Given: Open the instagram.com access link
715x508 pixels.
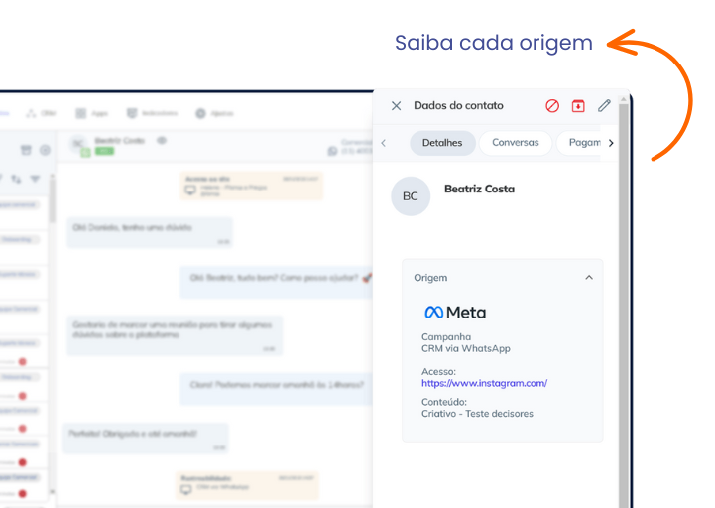Looking at the screenshot, I should [x=484, y=383].
